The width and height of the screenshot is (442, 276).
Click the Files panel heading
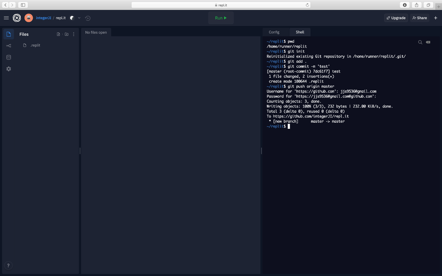(x=24, y=34)
